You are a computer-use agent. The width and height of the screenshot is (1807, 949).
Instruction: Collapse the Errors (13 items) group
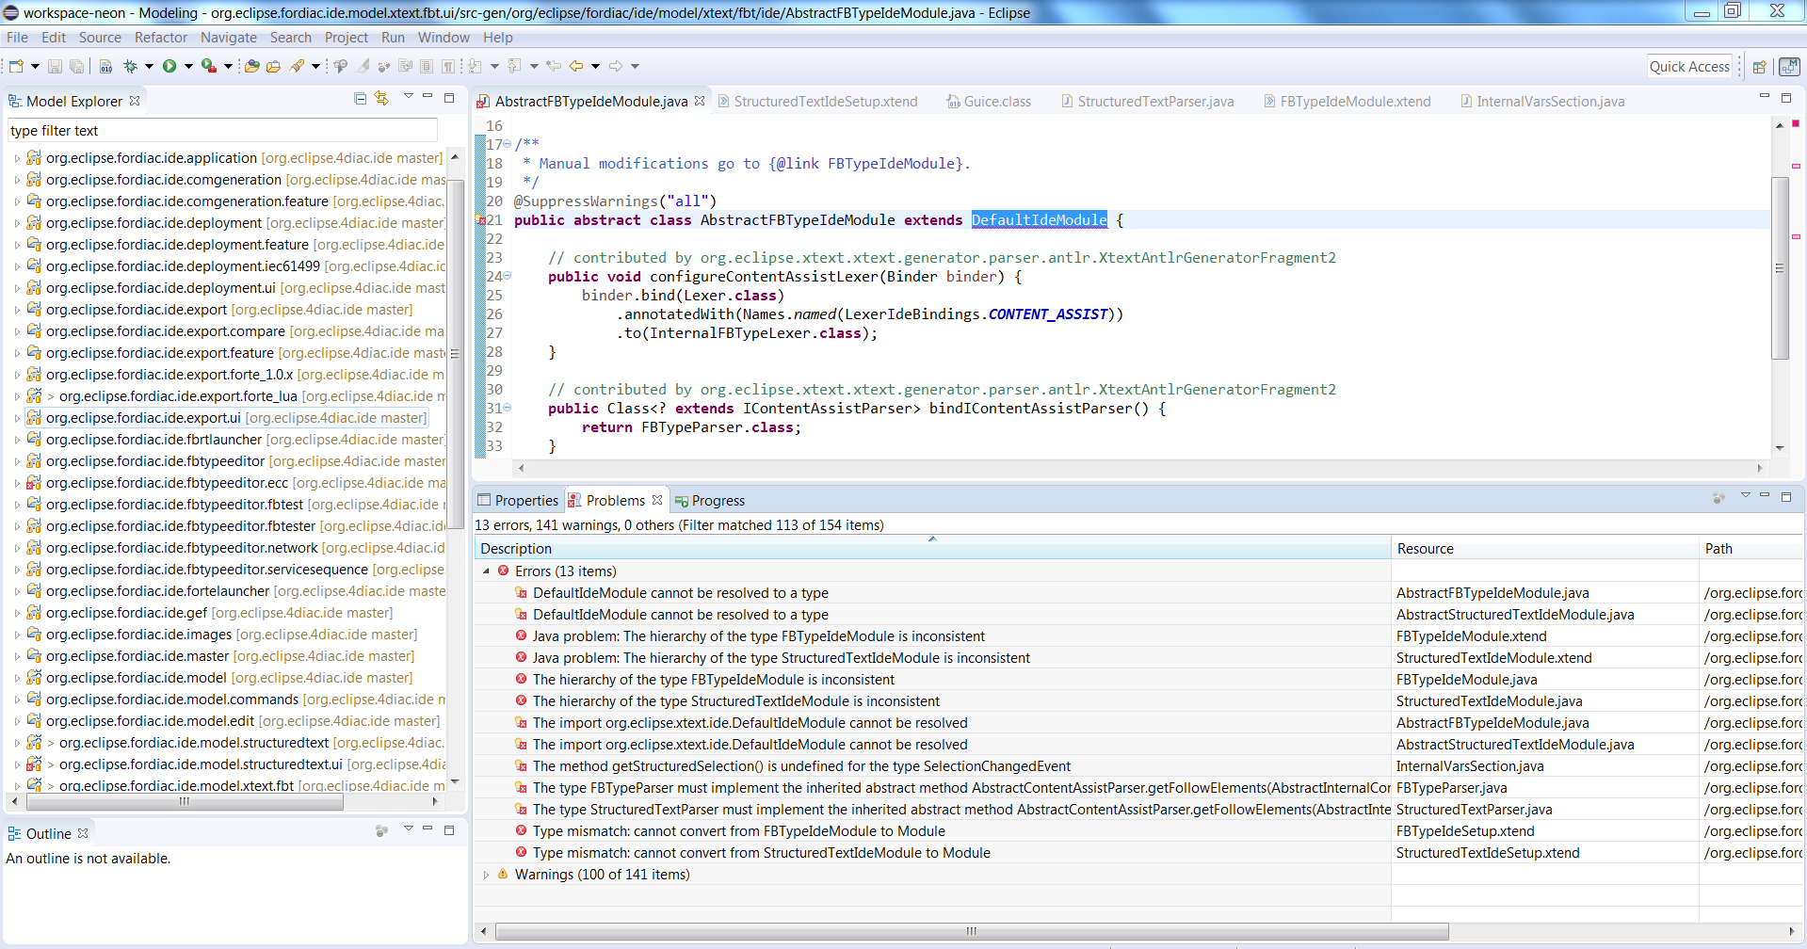click(486, 571)
